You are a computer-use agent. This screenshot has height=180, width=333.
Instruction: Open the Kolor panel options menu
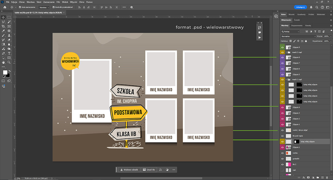[x=331, y=15]
